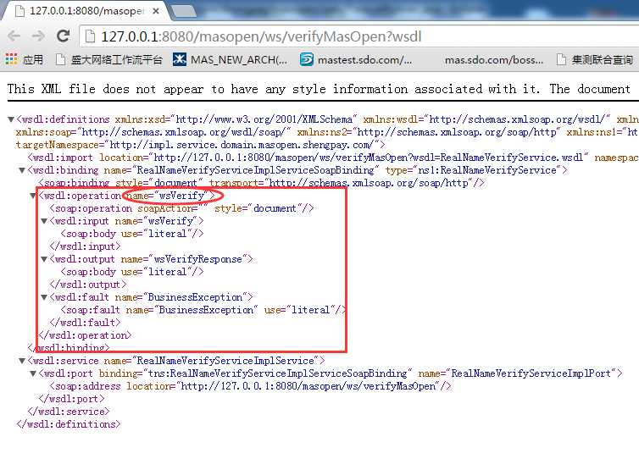Viewport: 639px width, 470px height.
Task: Click the closing </wsdl:operation> tag
Action: [85, 335]
